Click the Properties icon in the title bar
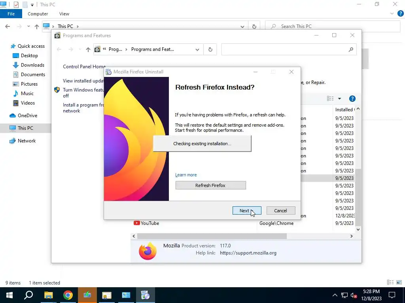Viewport: 405px width, 303px height. click(x=16, y=4)
